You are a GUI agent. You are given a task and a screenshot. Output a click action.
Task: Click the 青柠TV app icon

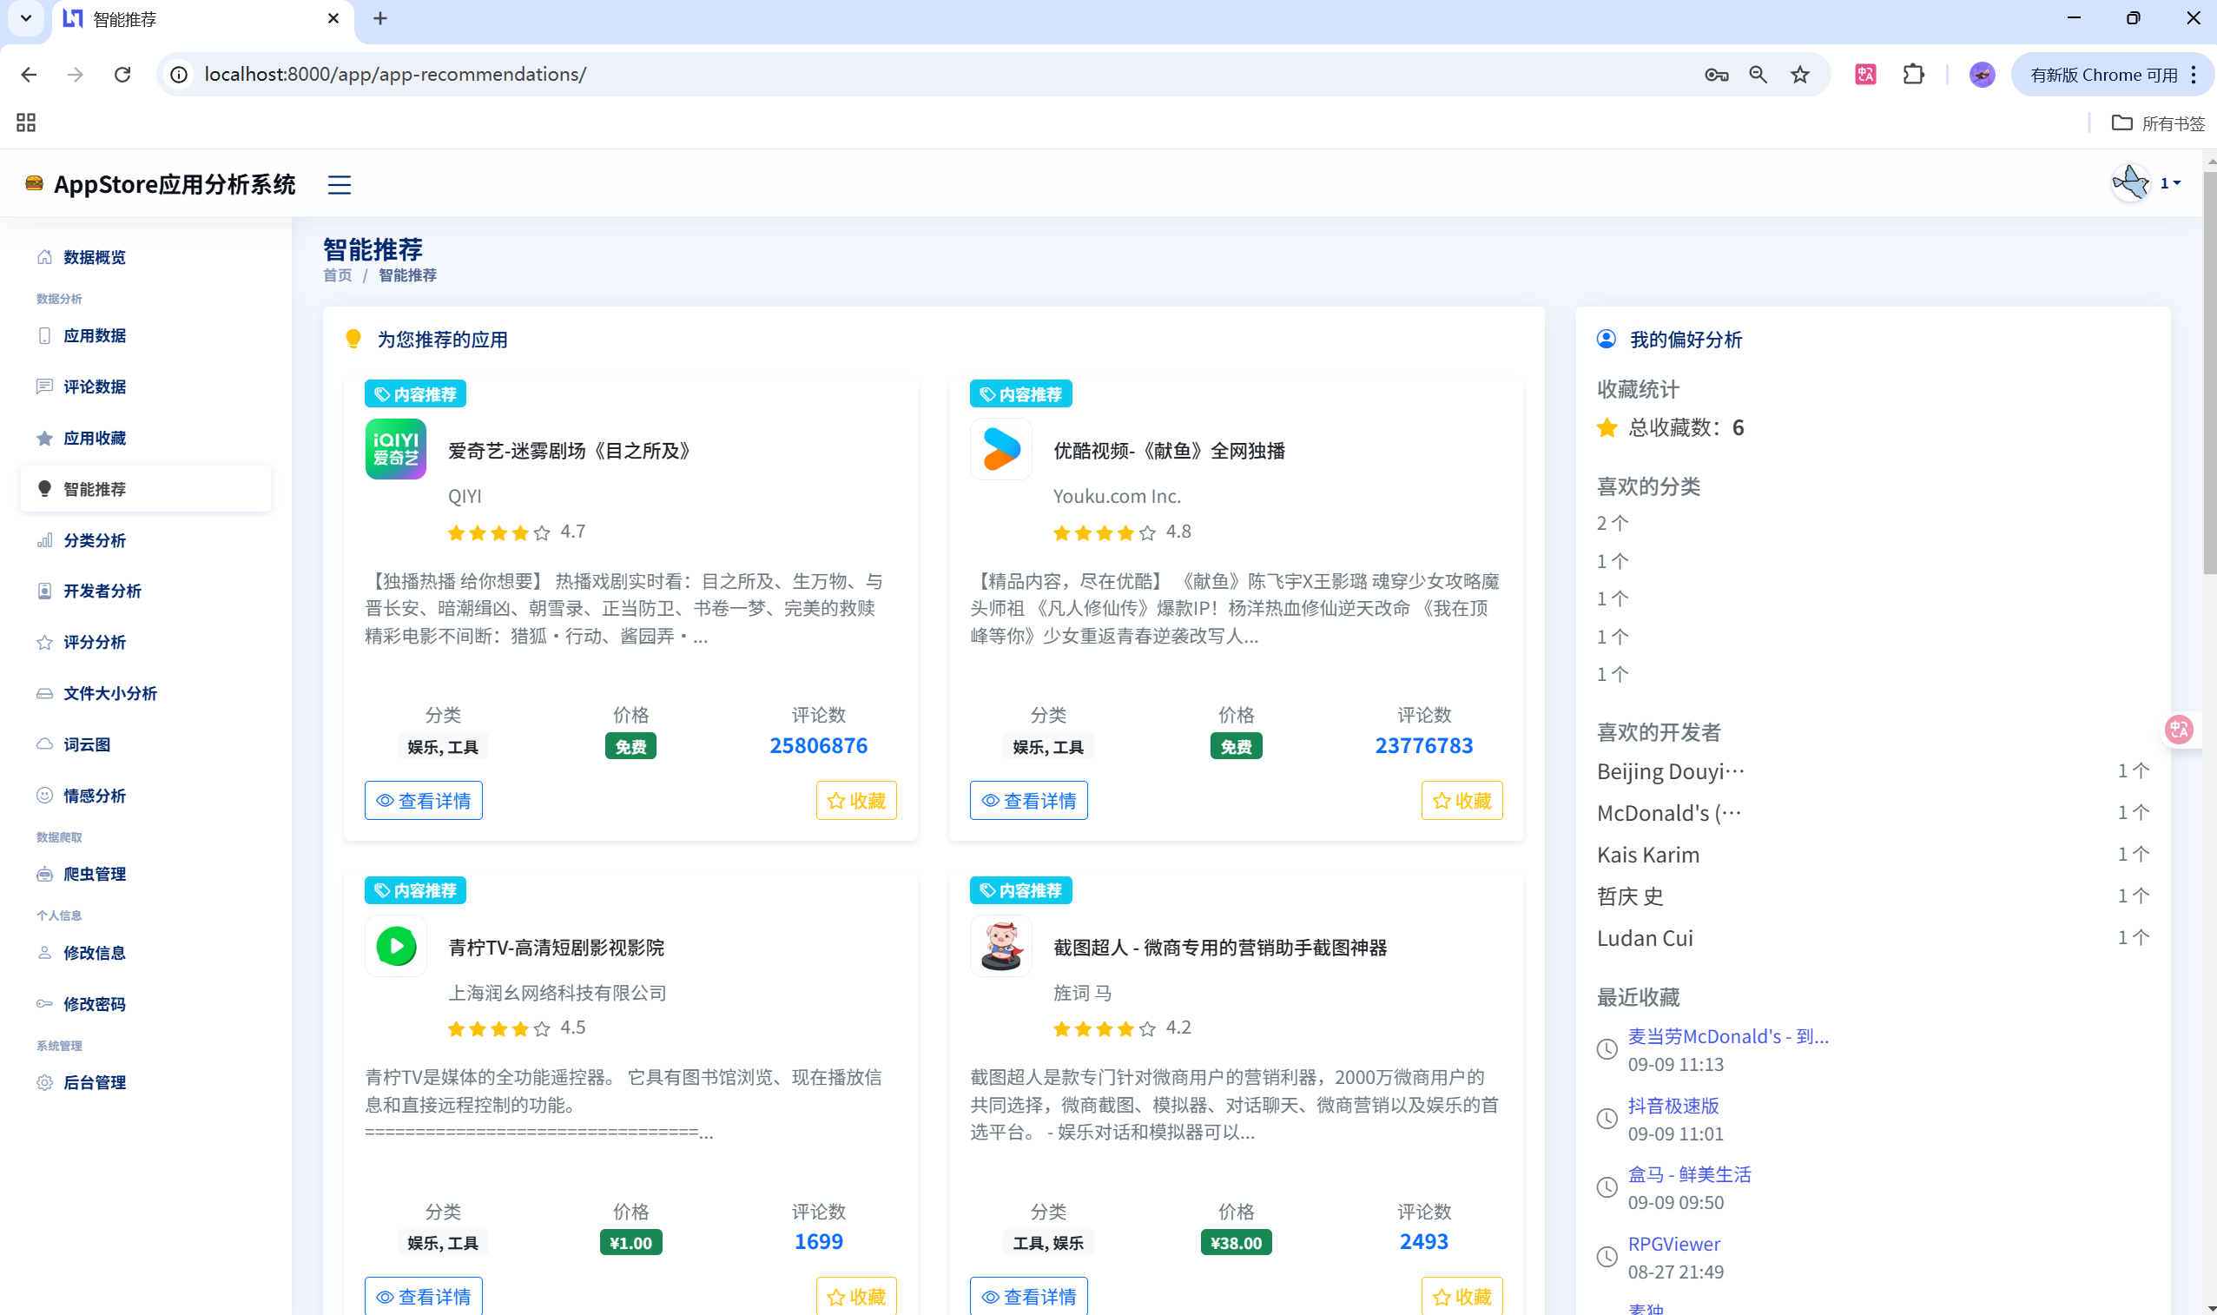click(396, 947)
